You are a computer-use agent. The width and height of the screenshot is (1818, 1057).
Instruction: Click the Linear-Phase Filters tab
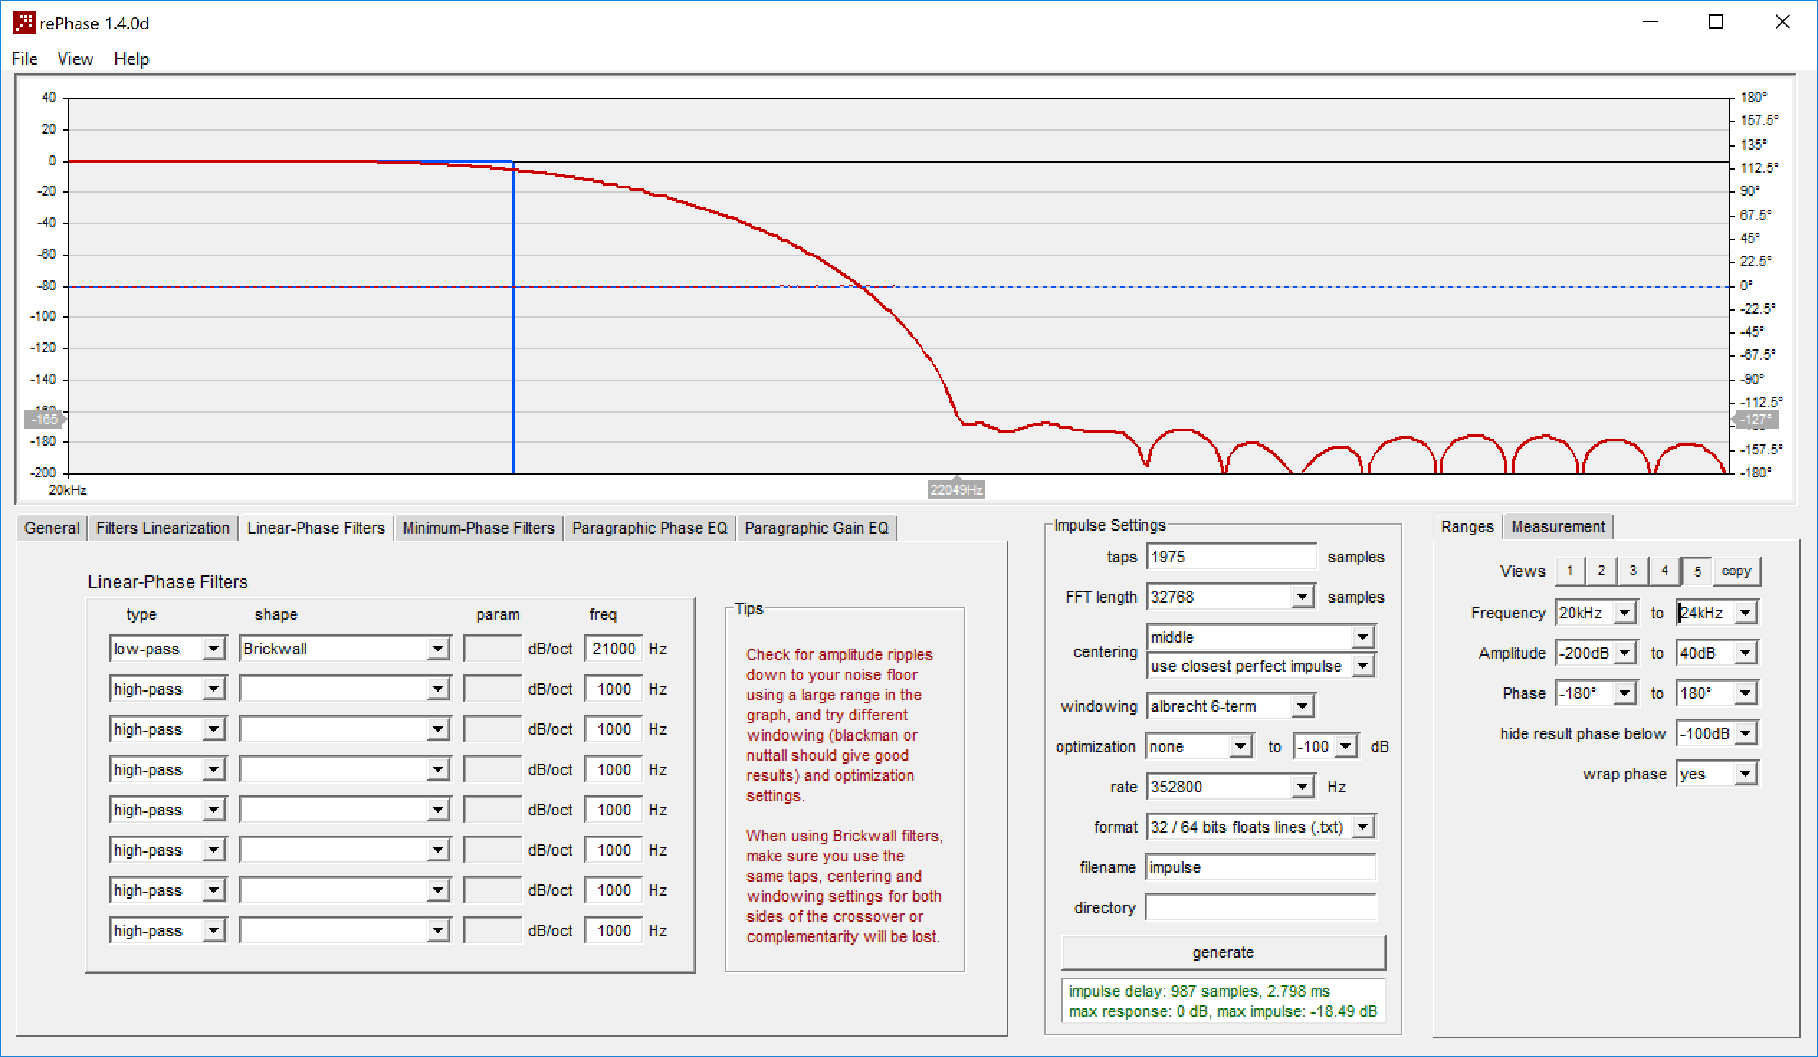[332, 527]
